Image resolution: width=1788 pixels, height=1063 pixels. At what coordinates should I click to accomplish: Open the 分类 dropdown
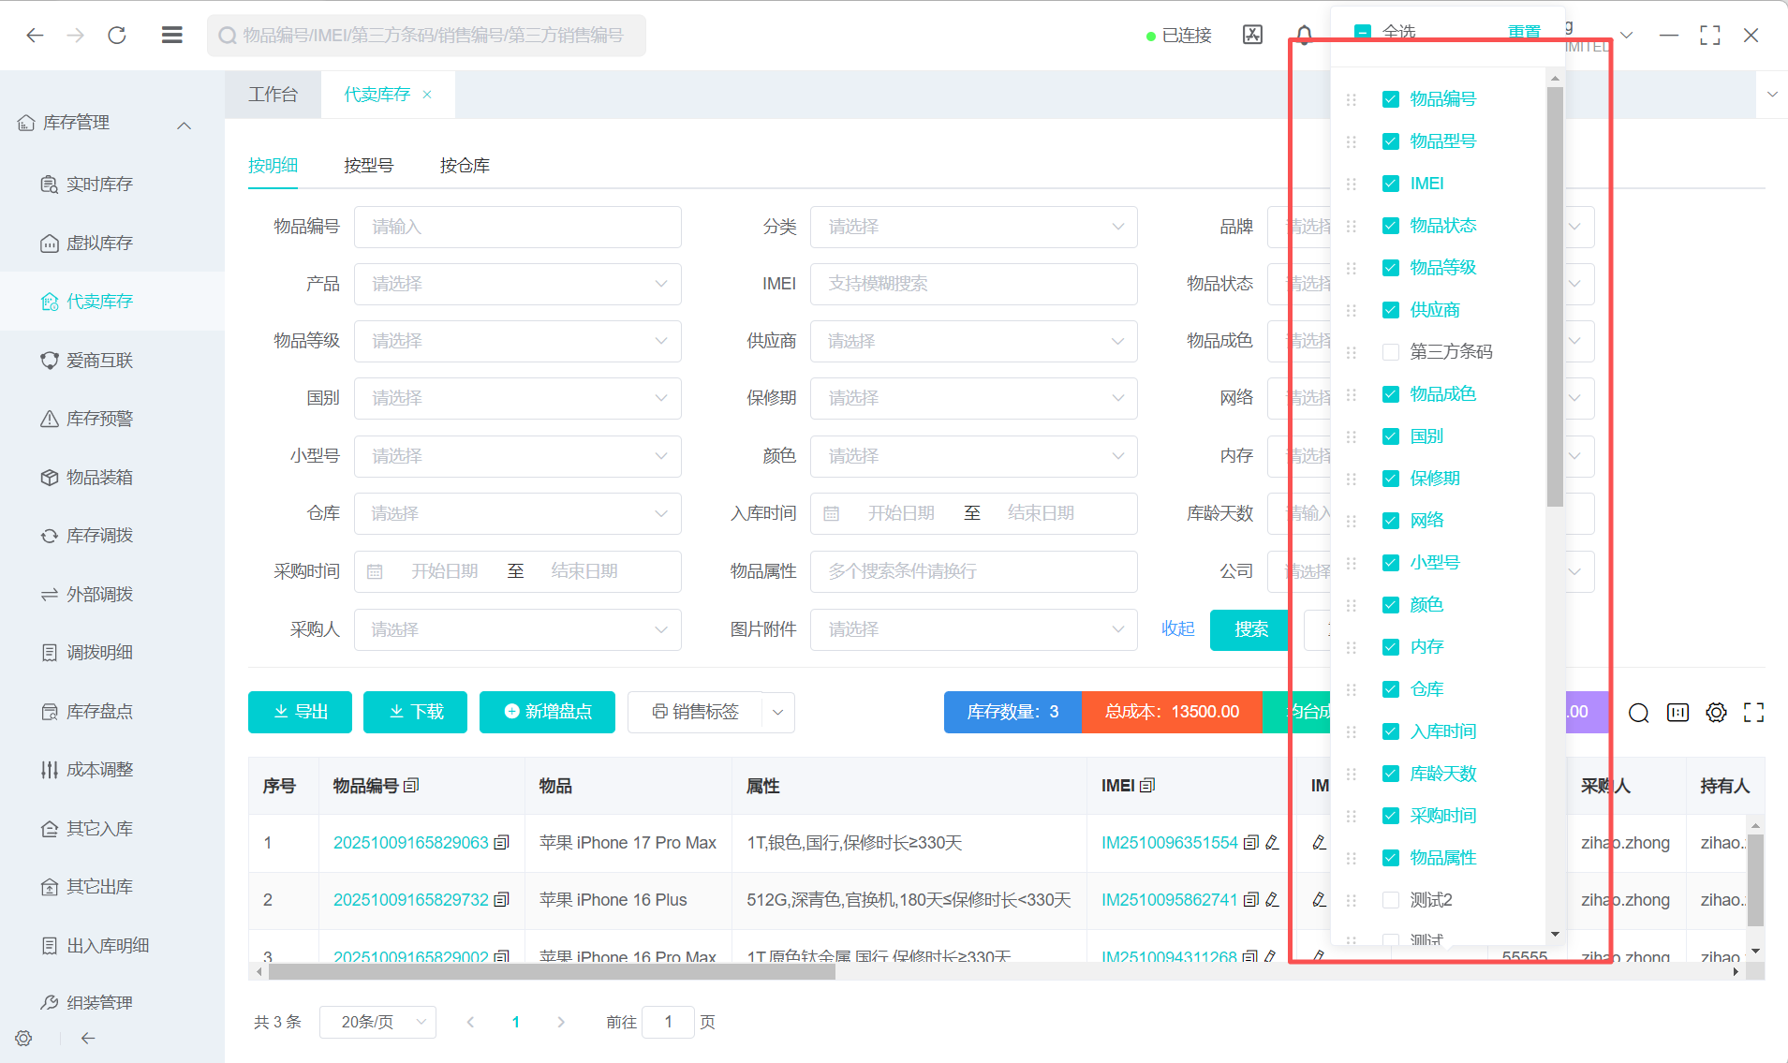(973, 227)
